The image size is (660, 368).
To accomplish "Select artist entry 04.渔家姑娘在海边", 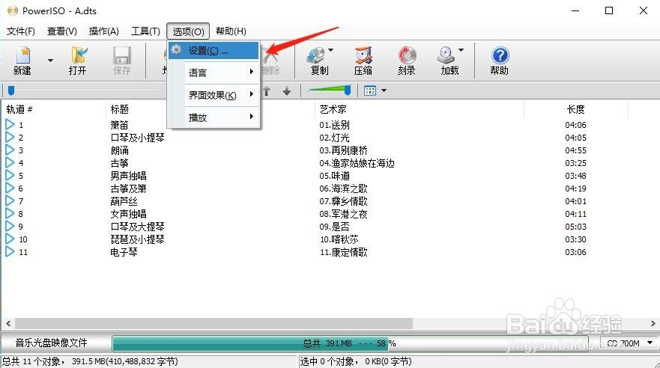I will (357, 163).
